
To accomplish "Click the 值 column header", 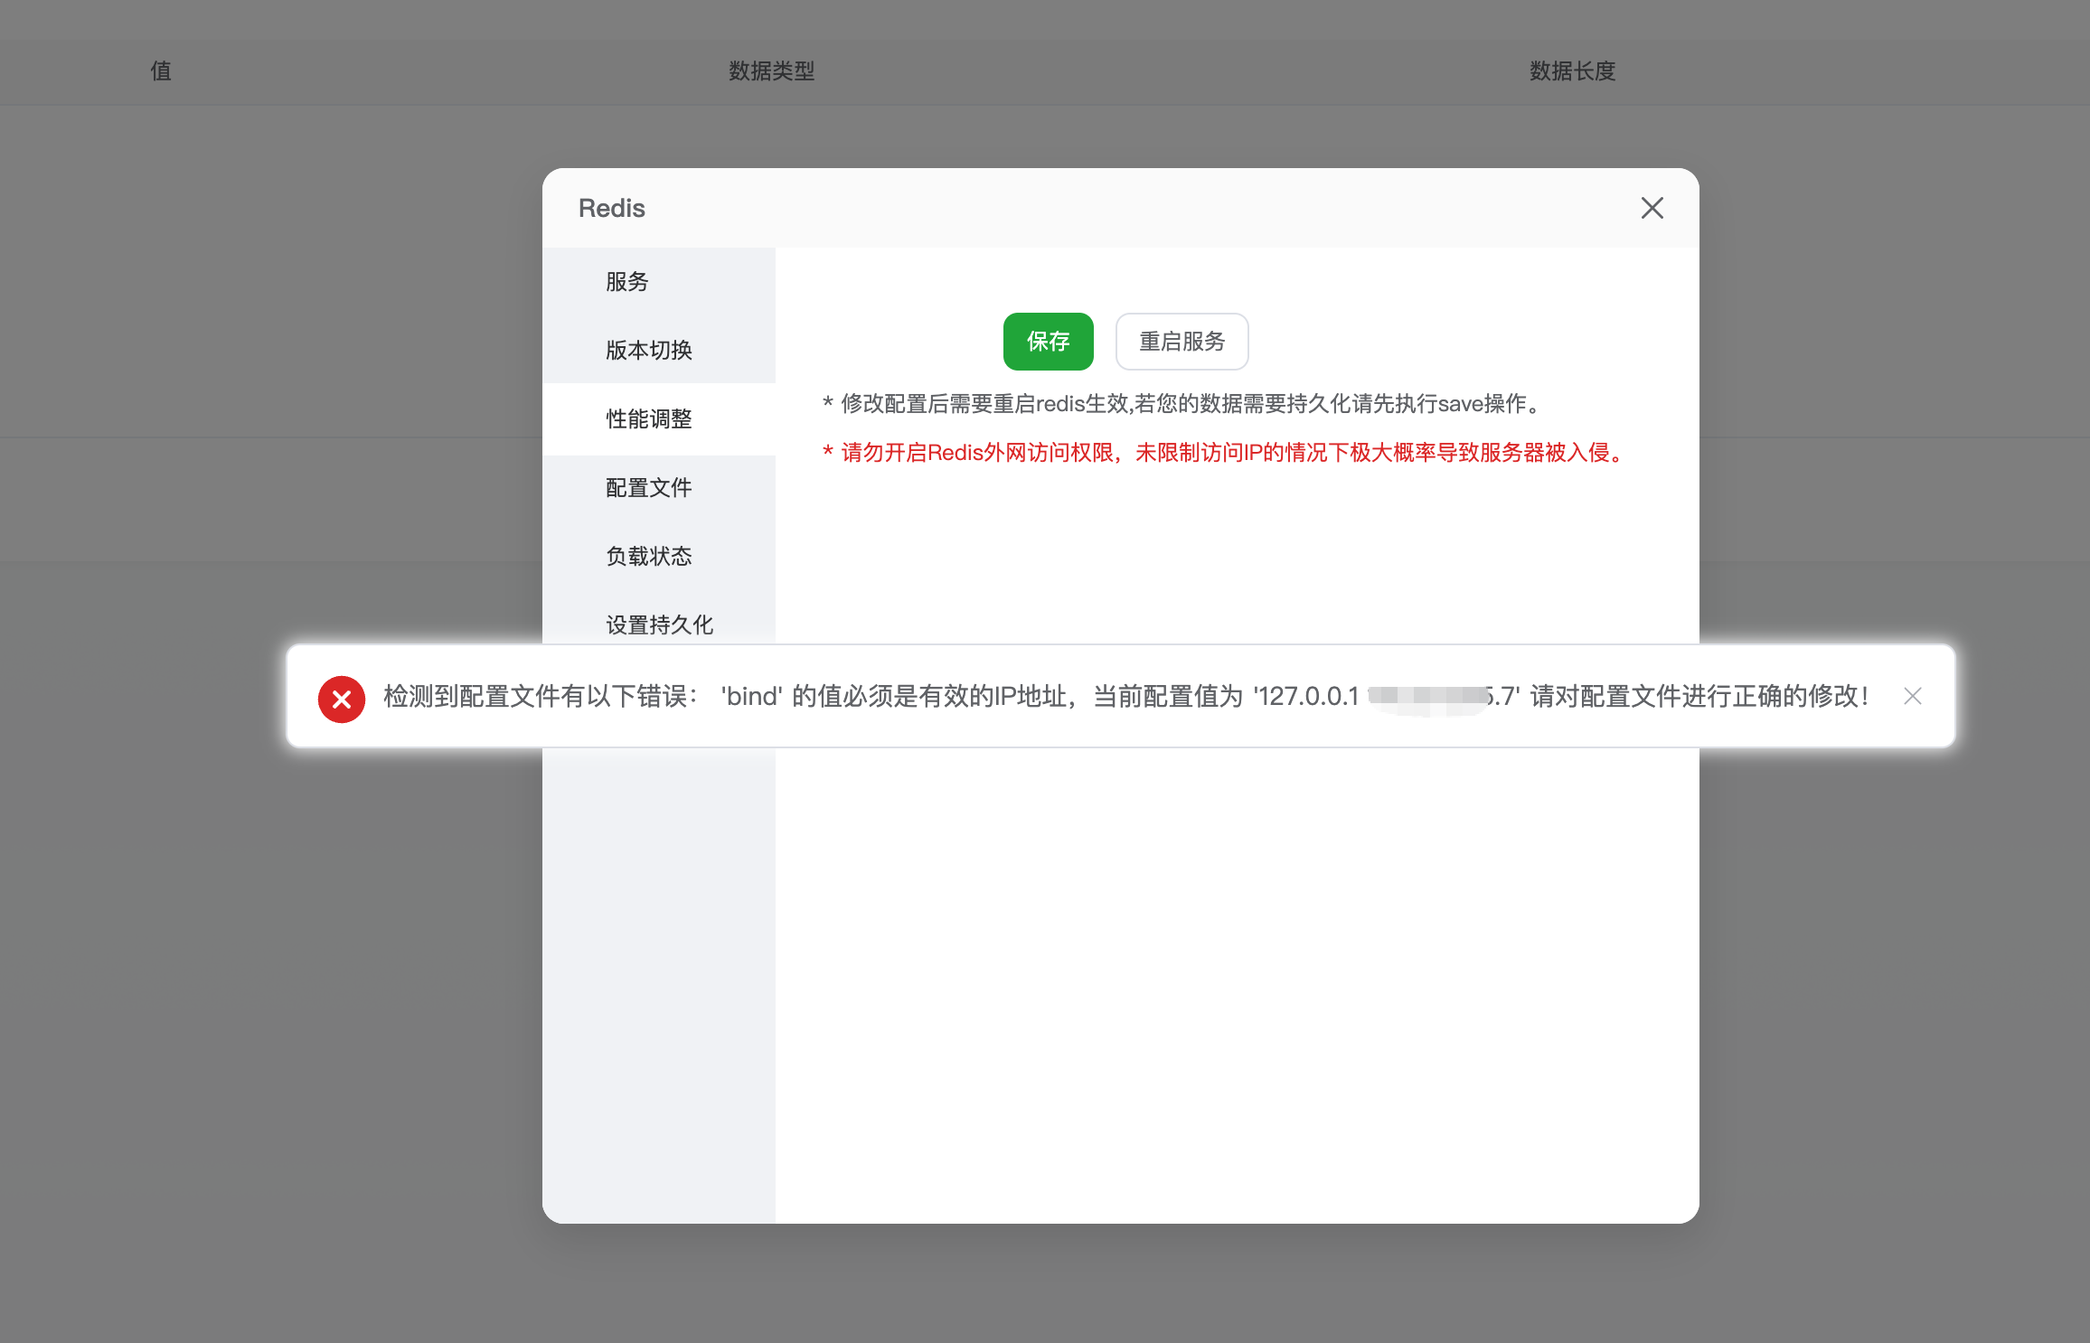I will point(161,72).
